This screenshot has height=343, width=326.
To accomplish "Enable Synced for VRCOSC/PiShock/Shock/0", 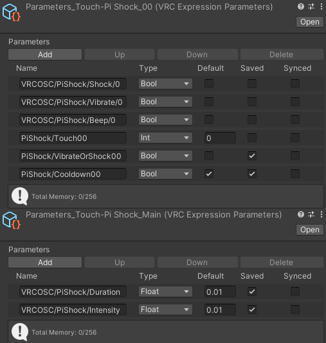I will click(x=295, y=84).
